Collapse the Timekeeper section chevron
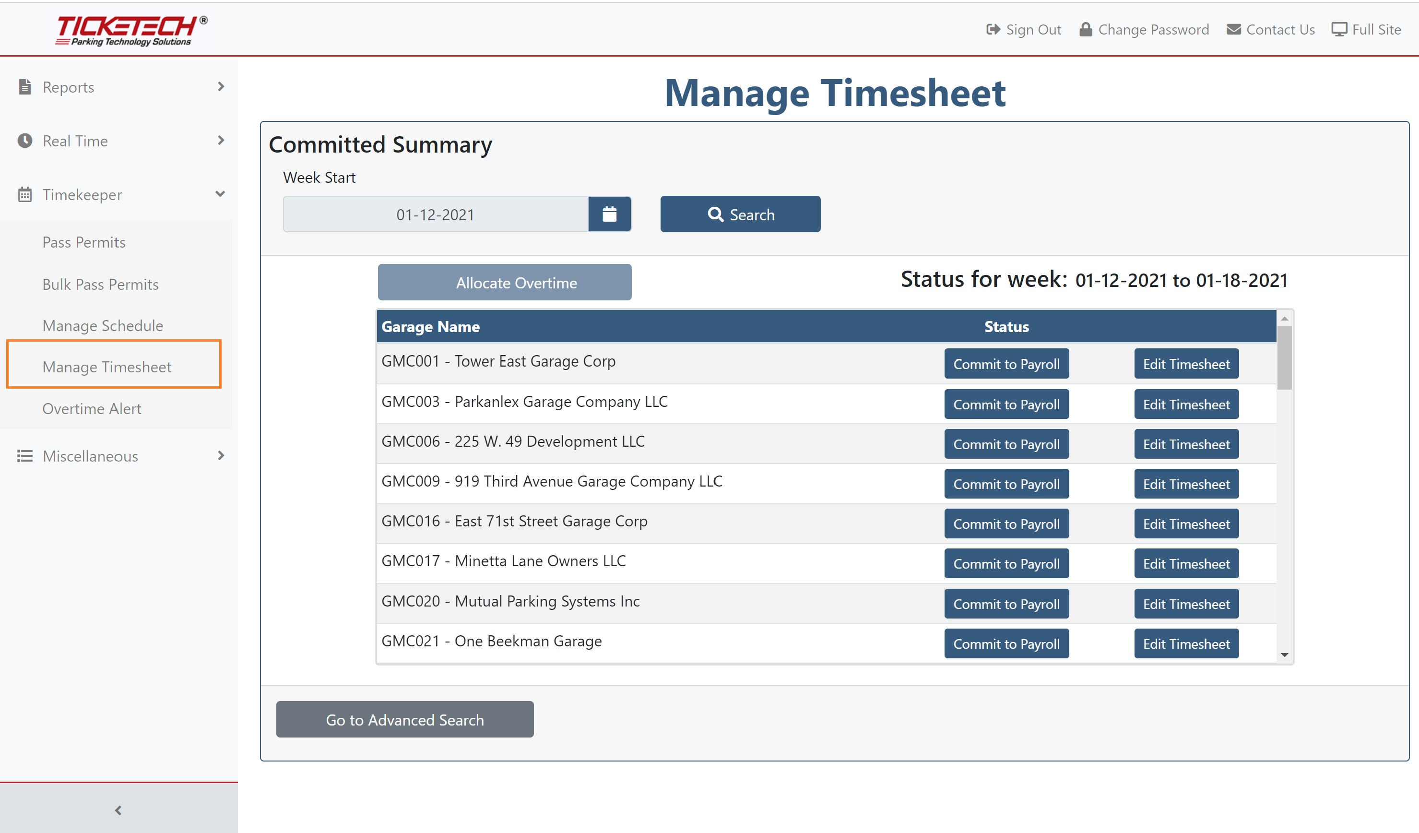Screen dimensions: 1419x833 click(220, 194)
